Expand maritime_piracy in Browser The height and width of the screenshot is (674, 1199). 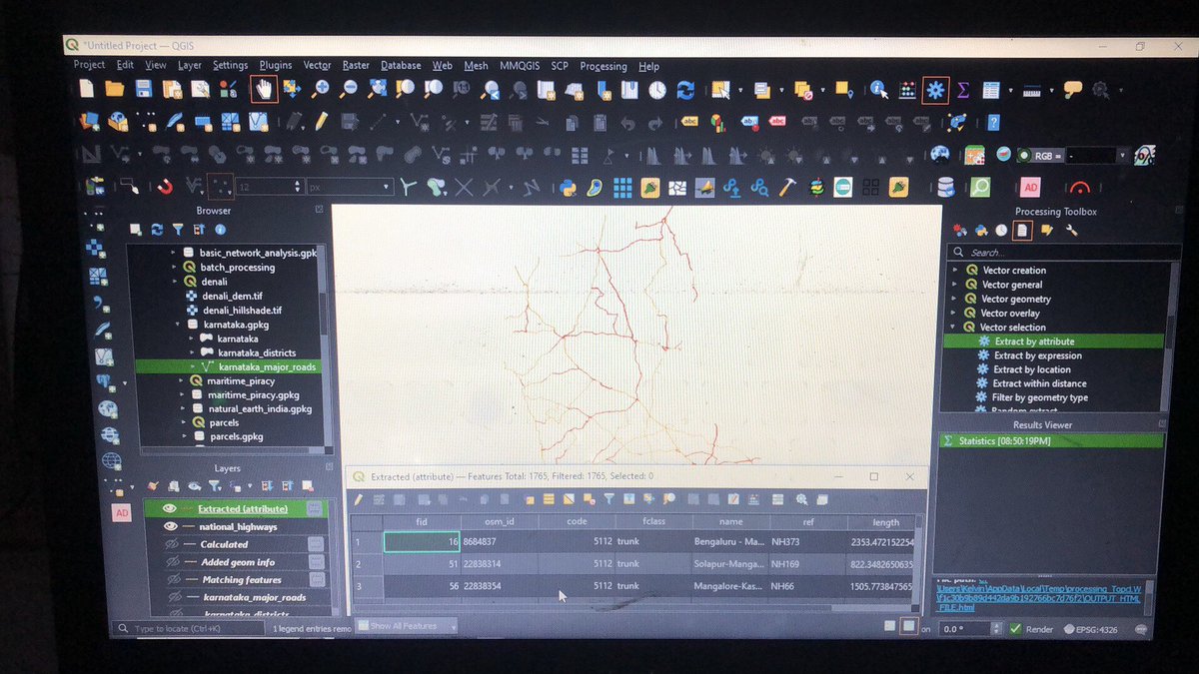click(x=182, y=381)
